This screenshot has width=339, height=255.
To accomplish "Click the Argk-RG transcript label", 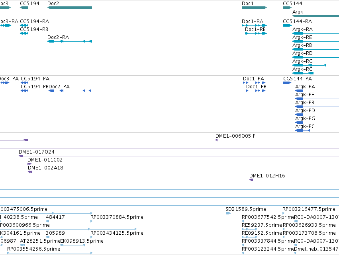I will [x=302, y=61].
